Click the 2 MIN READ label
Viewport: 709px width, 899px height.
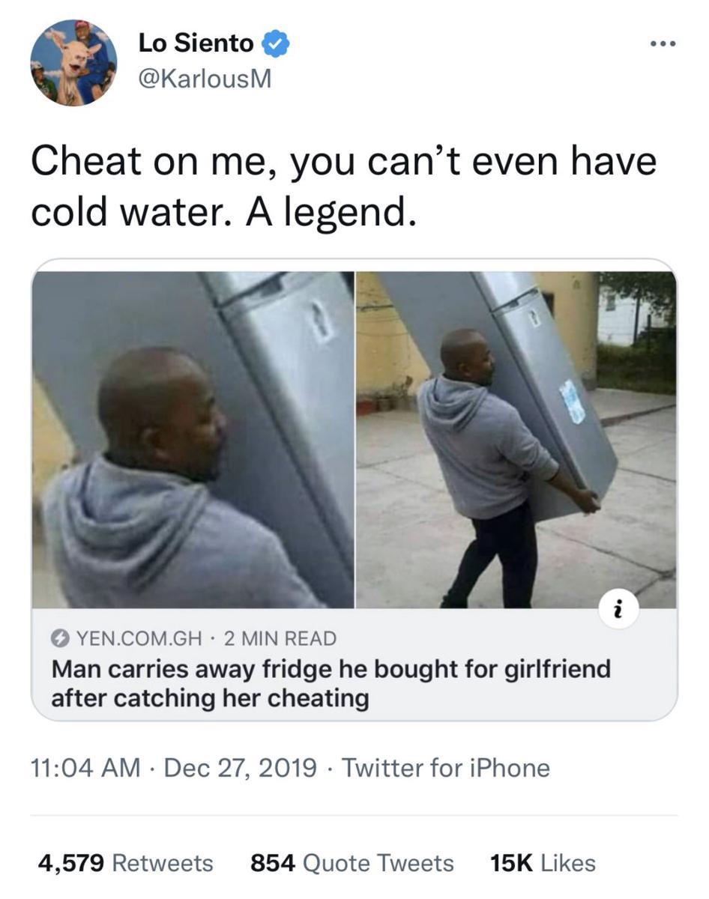[x=280, y=639]
